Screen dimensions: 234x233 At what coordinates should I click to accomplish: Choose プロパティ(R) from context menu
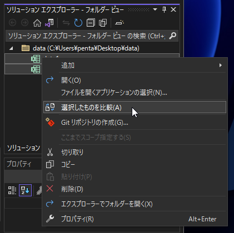pos(135,219)
